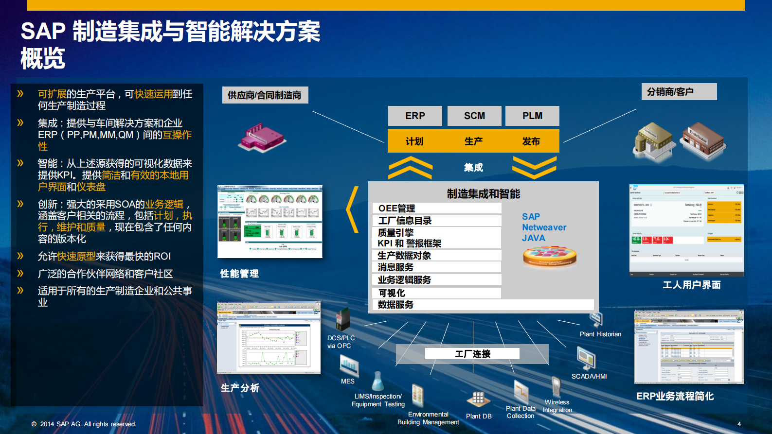Click the Plant Historian icon
The image size is (772, 434).
(x=596, y=319)
